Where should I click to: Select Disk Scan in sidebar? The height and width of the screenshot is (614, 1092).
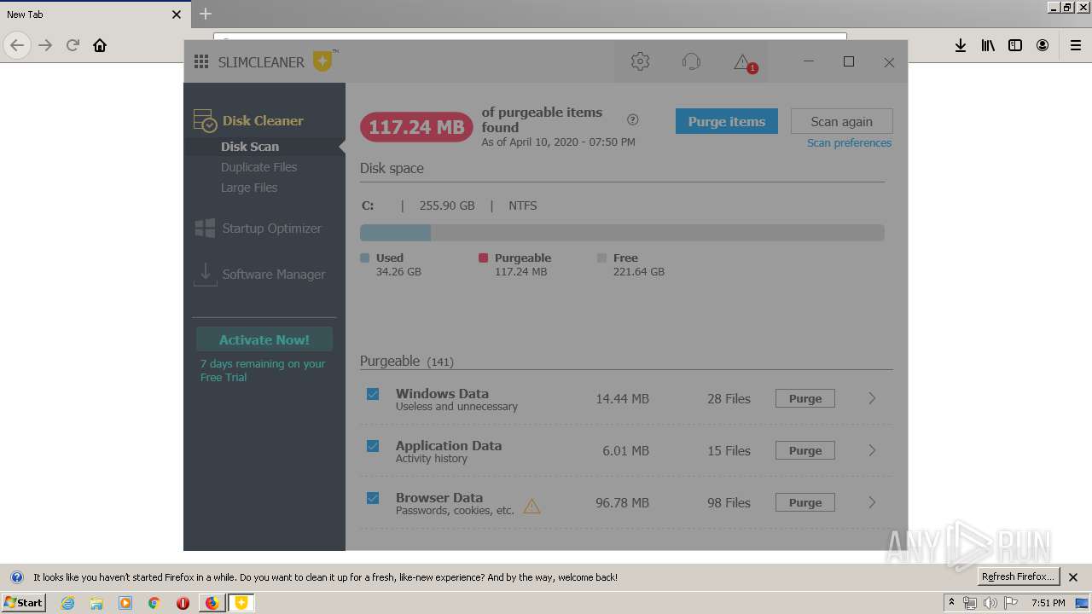(250, 147)
